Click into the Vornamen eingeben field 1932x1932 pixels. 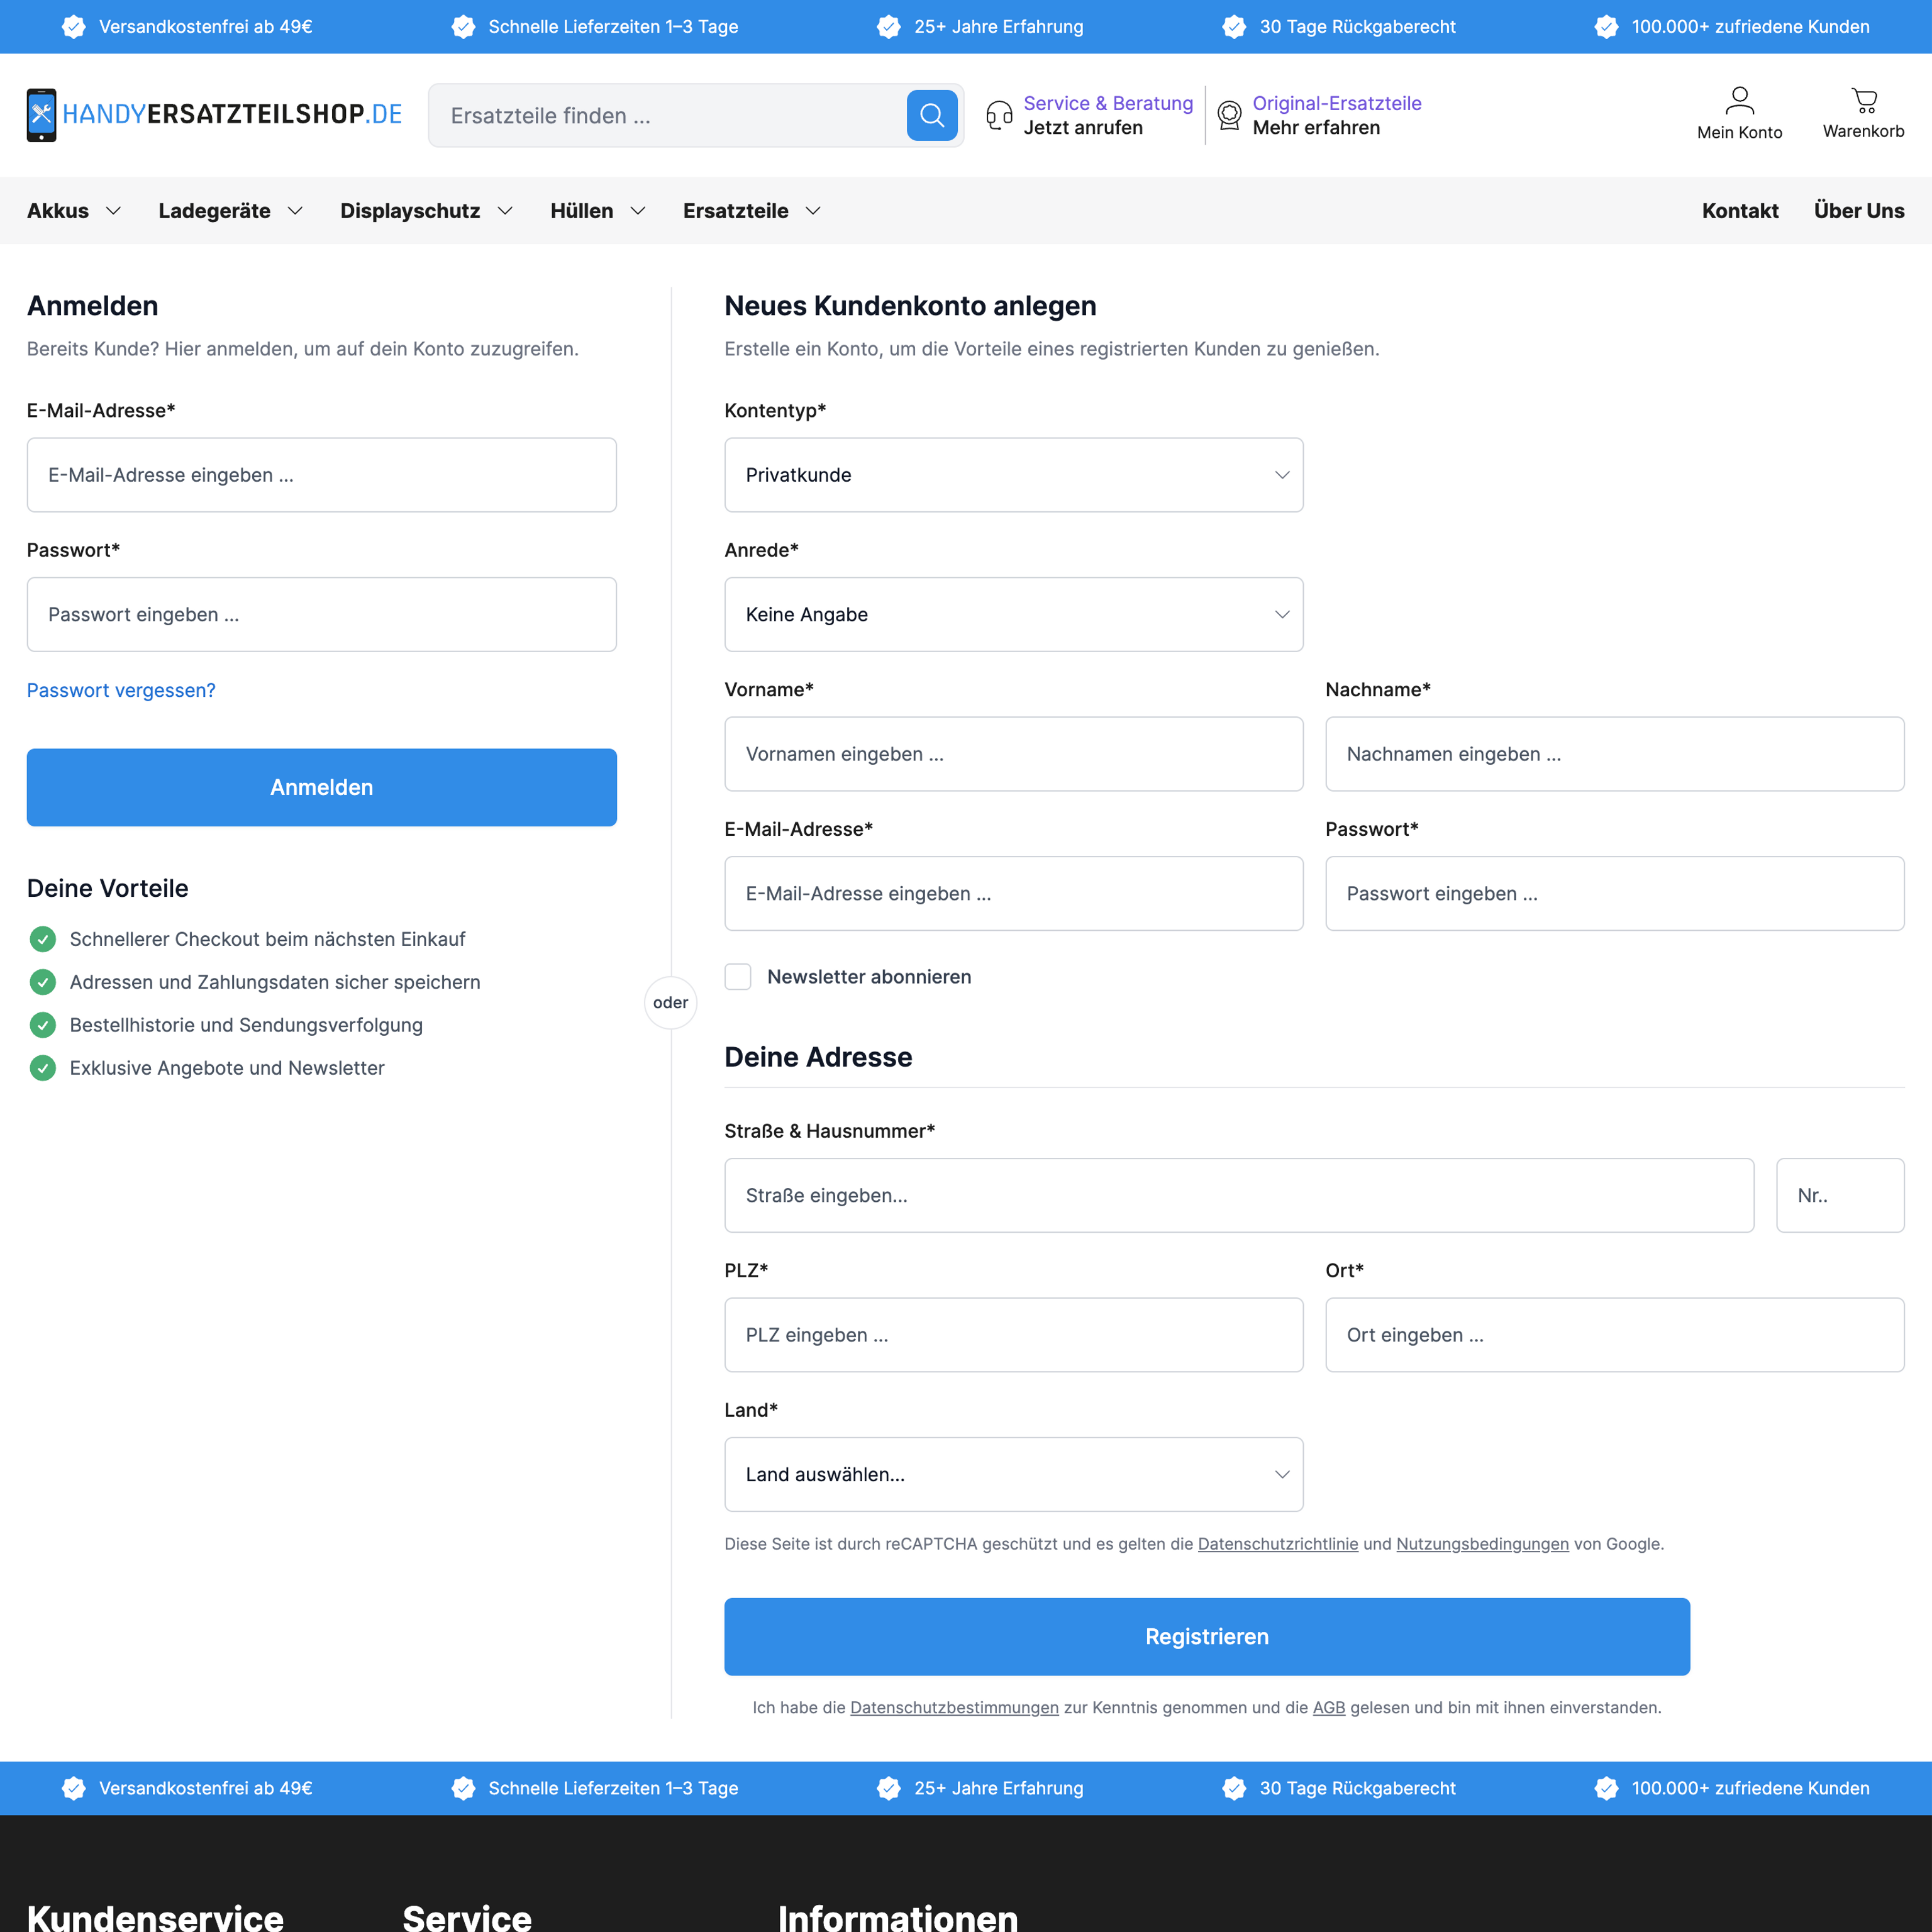[x=1013, y=754]
